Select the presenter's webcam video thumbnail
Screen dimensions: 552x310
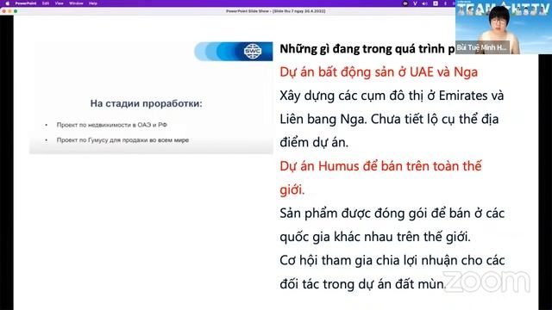504,27
